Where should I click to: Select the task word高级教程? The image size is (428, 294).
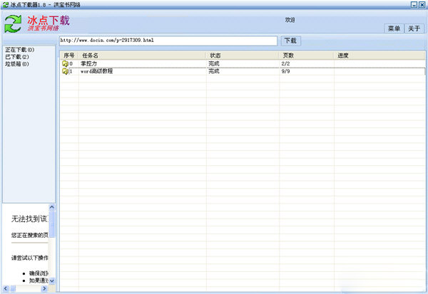(96, 71)
